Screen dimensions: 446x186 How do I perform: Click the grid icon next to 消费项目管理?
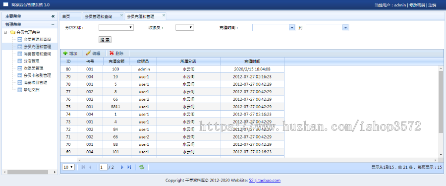pyautogui.click(x=20, y=83)
